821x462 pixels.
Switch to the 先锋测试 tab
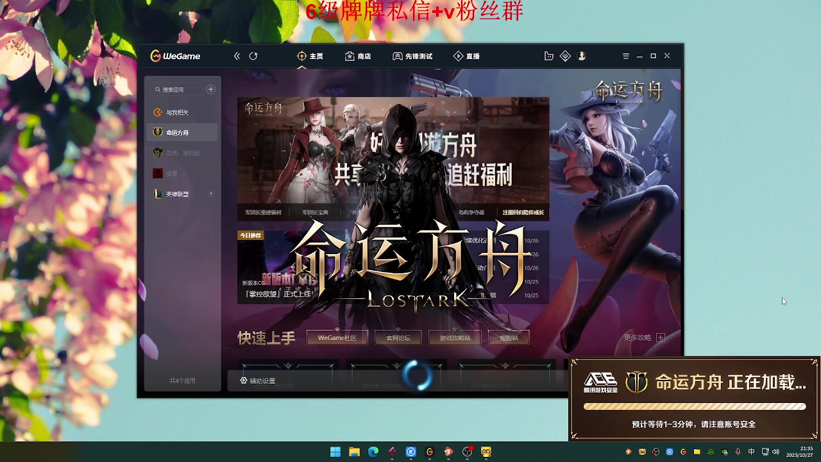pyautogui.click(x=412, y=56)
